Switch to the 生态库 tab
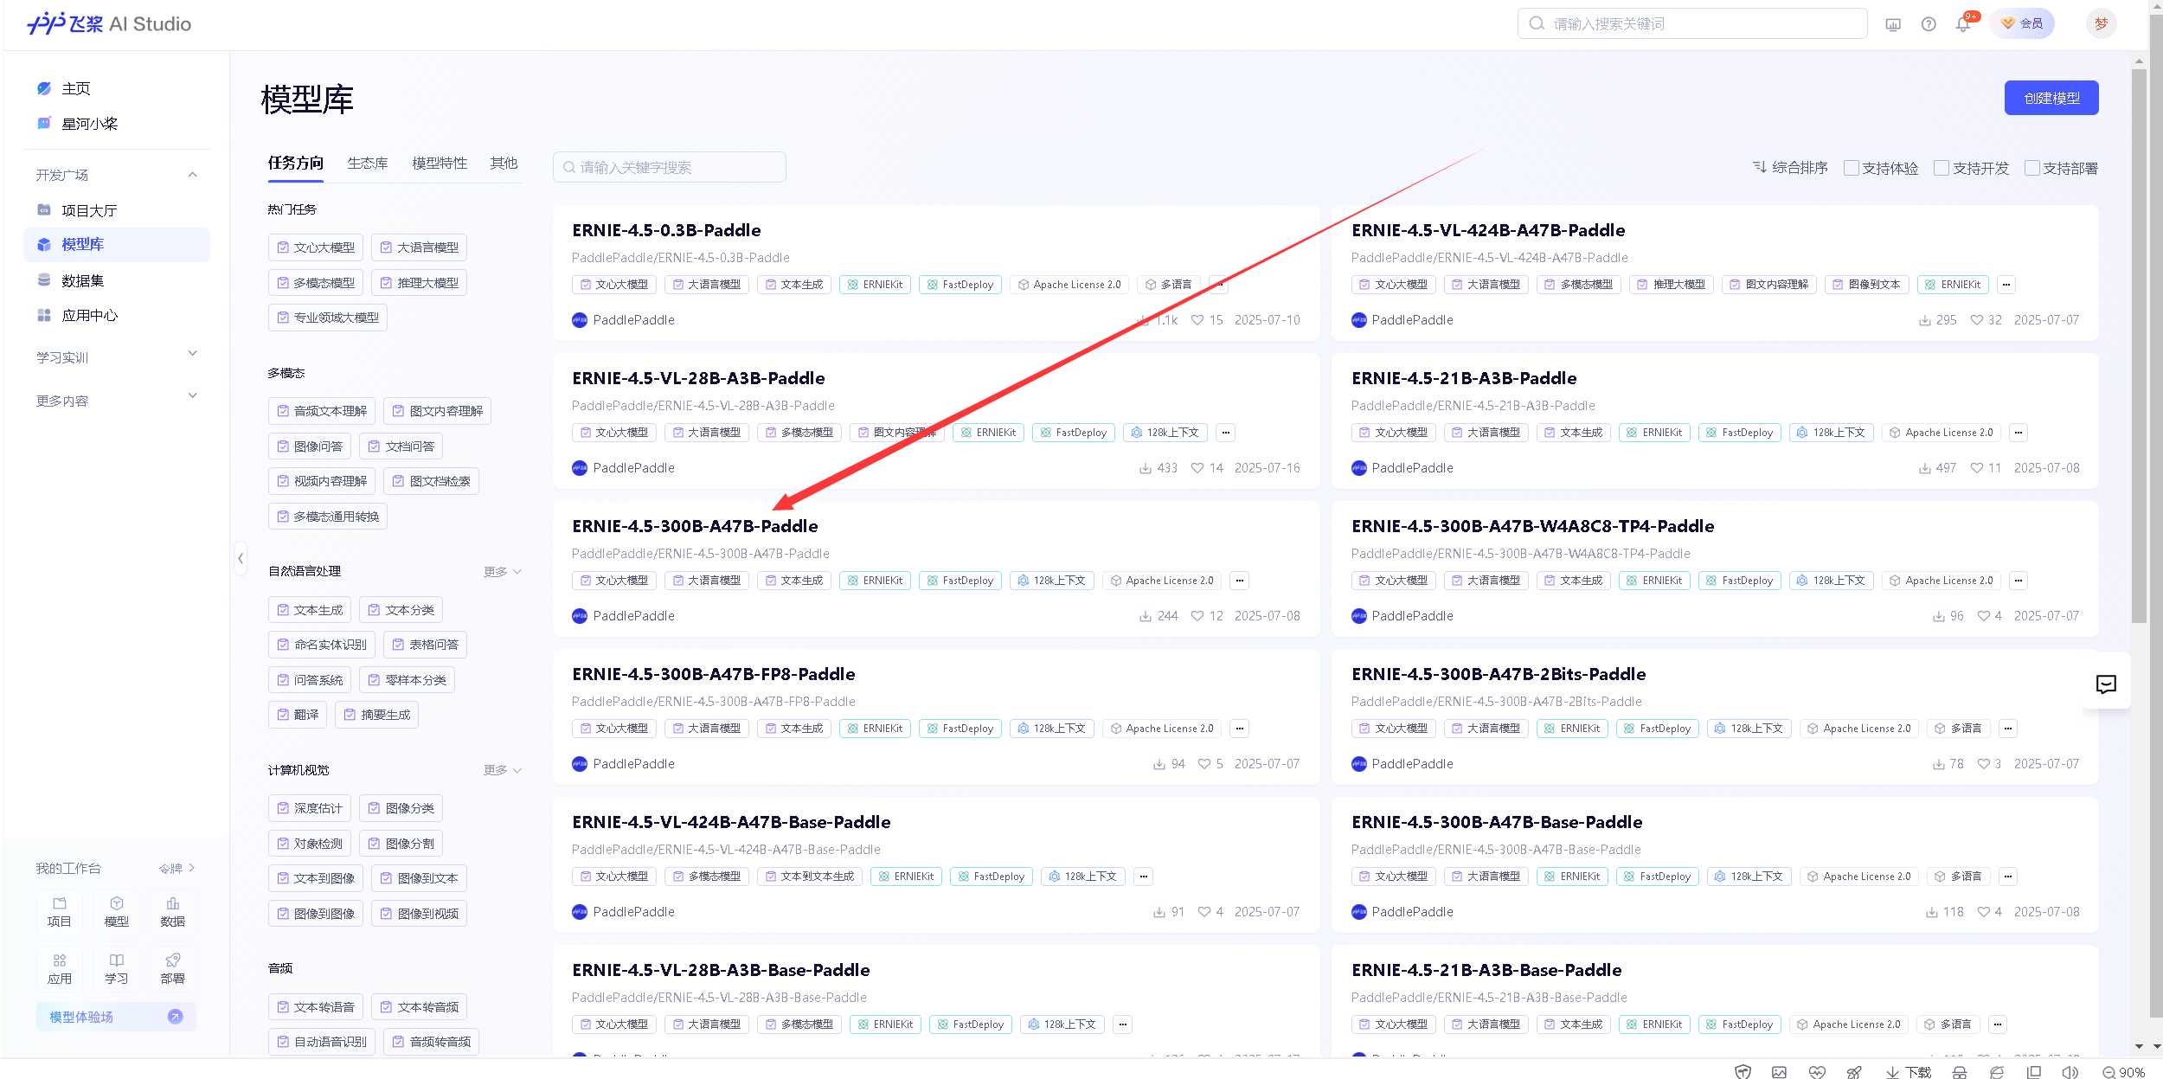 (x=368, y=163)
